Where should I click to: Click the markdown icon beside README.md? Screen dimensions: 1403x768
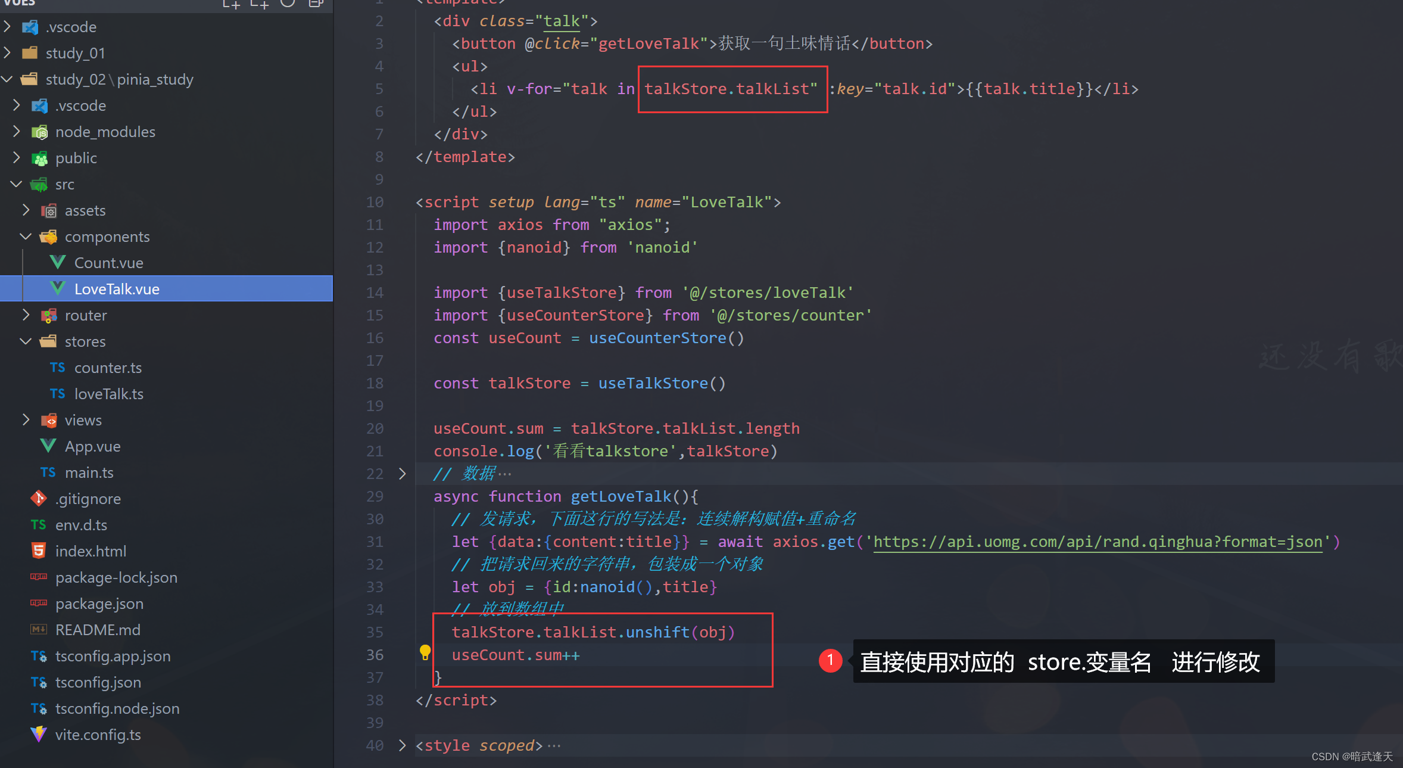click(x=39, y=629)
